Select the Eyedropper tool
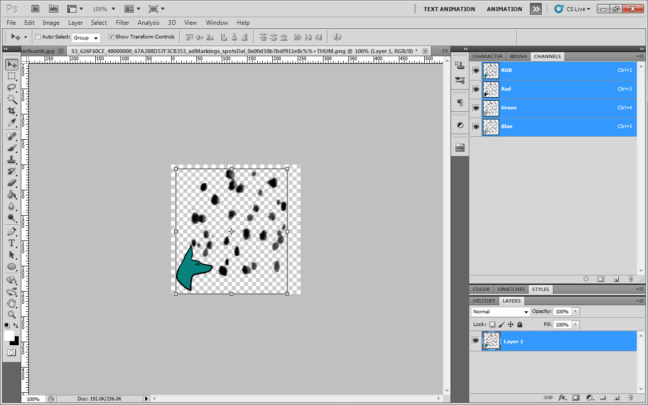The width and height of the screenshot is (648, 405). click(x=12, y=123)
